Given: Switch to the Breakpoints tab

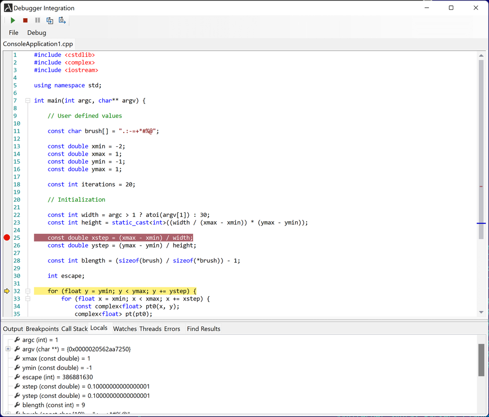Looking at the screenshot, I should [x=42, y=329].
